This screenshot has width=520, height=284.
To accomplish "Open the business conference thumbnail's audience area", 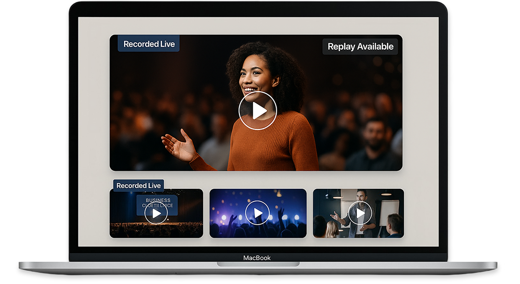I will [x=156, y=230].
